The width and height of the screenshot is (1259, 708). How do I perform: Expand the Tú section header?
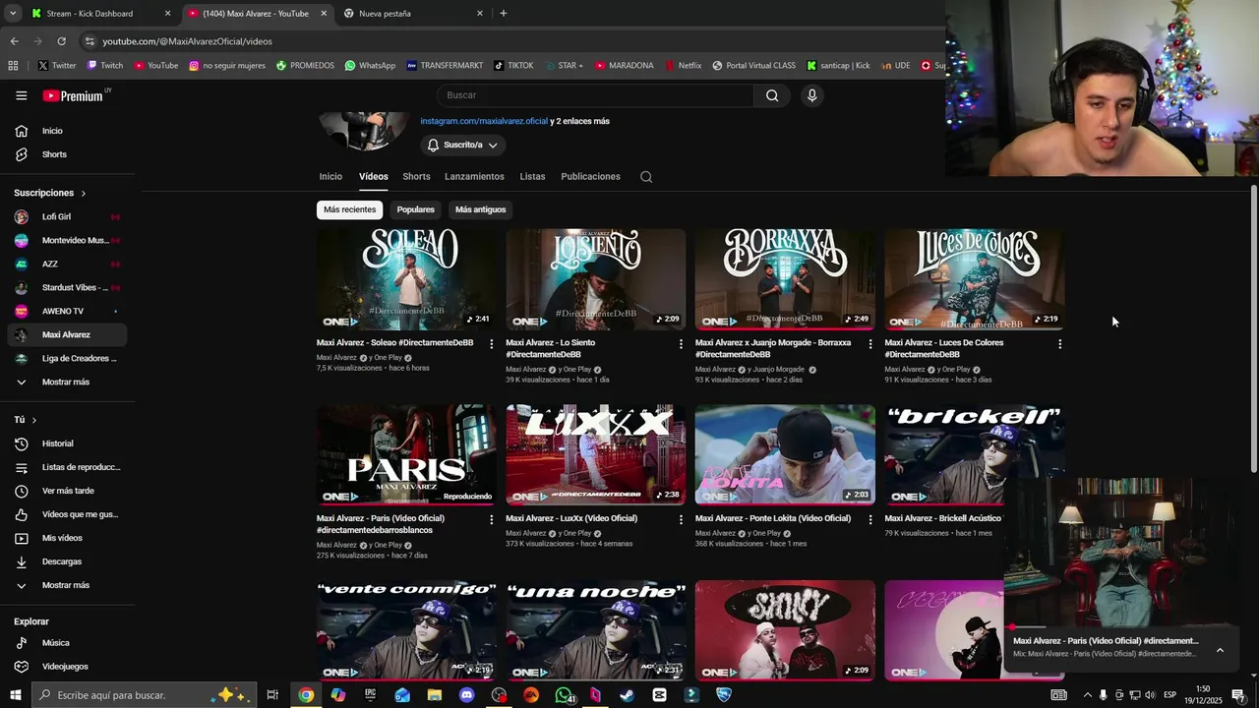tap(26, 420)
